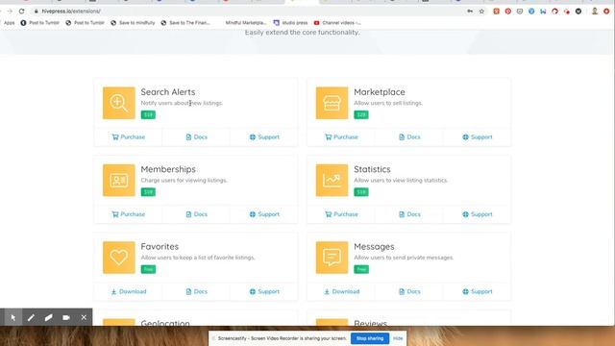Click the Search Alerts title

168,92
